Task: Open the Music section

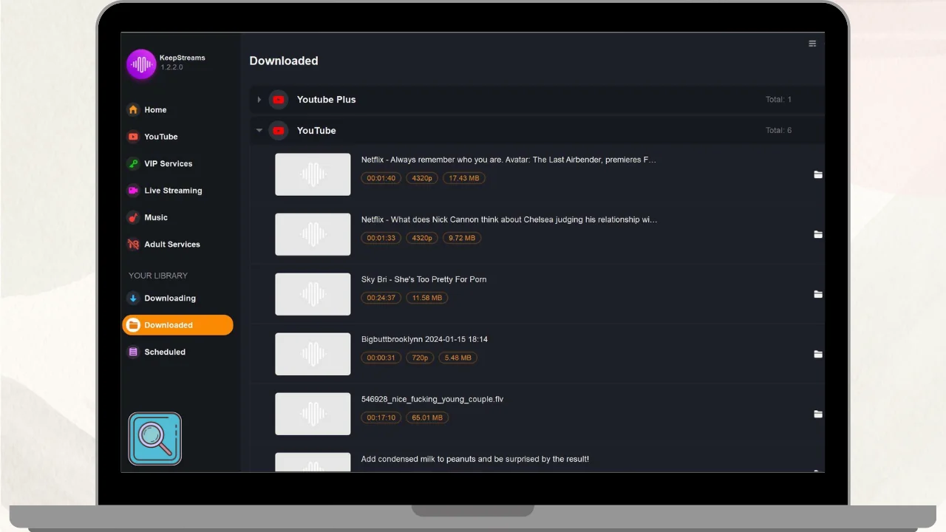Action: pos(155,218)
